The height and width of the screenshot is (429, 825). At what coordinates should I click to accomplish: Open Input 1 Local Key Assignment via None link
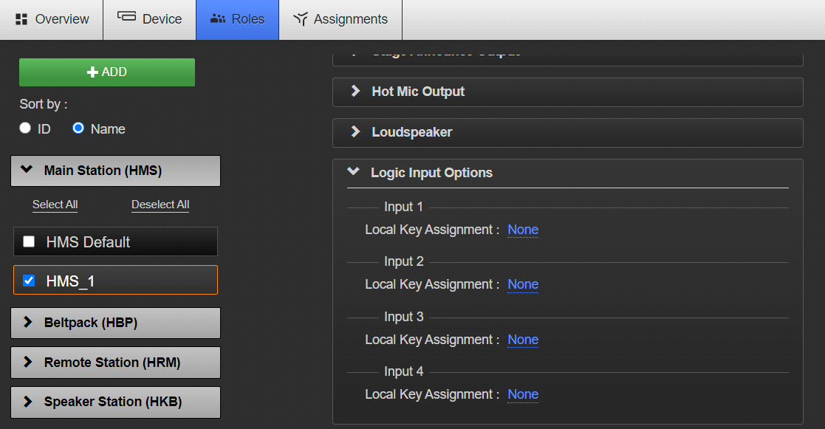[x=522, y=230]
